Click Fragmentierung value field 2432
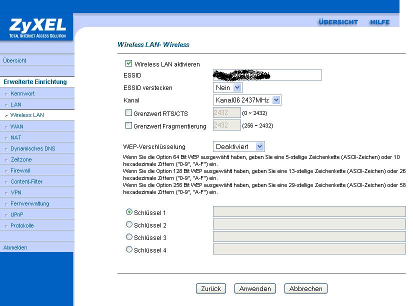 (x=227, y=125)
